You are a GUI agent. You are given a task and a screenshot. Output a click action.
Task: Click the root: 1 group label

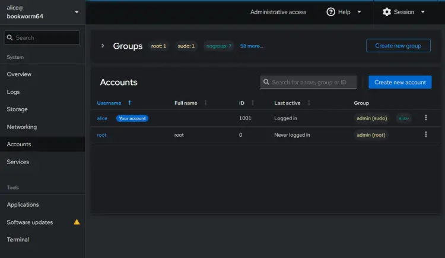[x=158, y=46]
